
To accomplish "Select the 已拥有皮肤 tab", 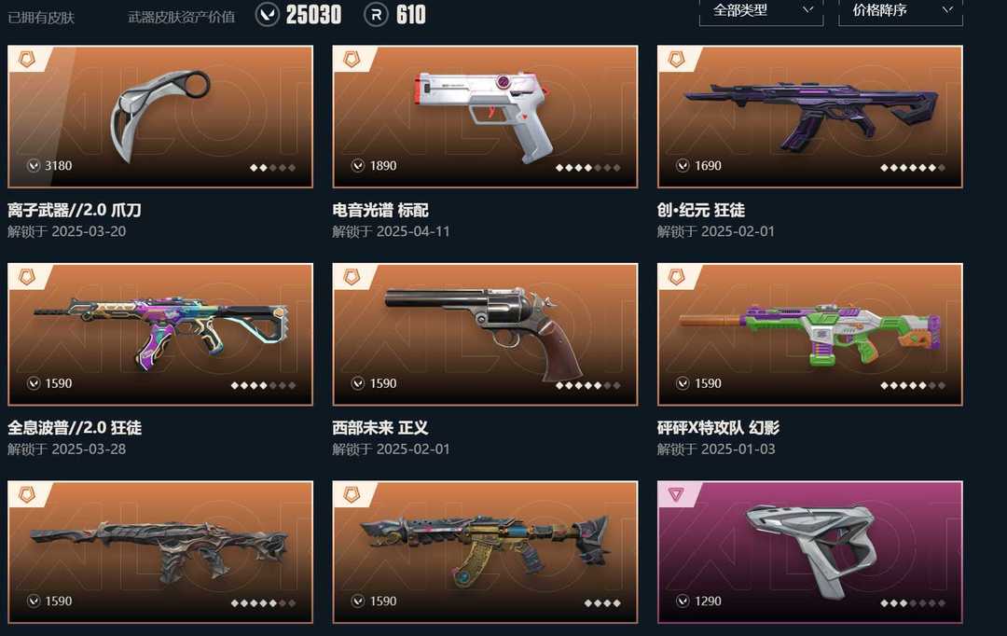I will [41, 18].
